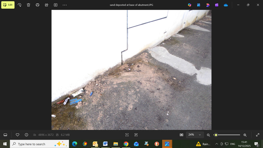Run visual search on the image

[127, 135]
